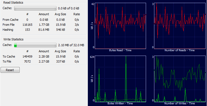Click the Number of Reads - Time caption
The image size is (207, 106).
[x=180, y=50]
